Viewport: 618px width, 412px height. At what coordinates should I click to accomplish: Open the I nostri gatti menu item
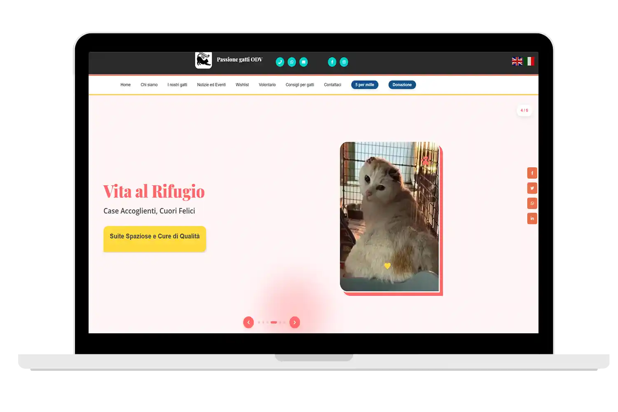point(177,85)
